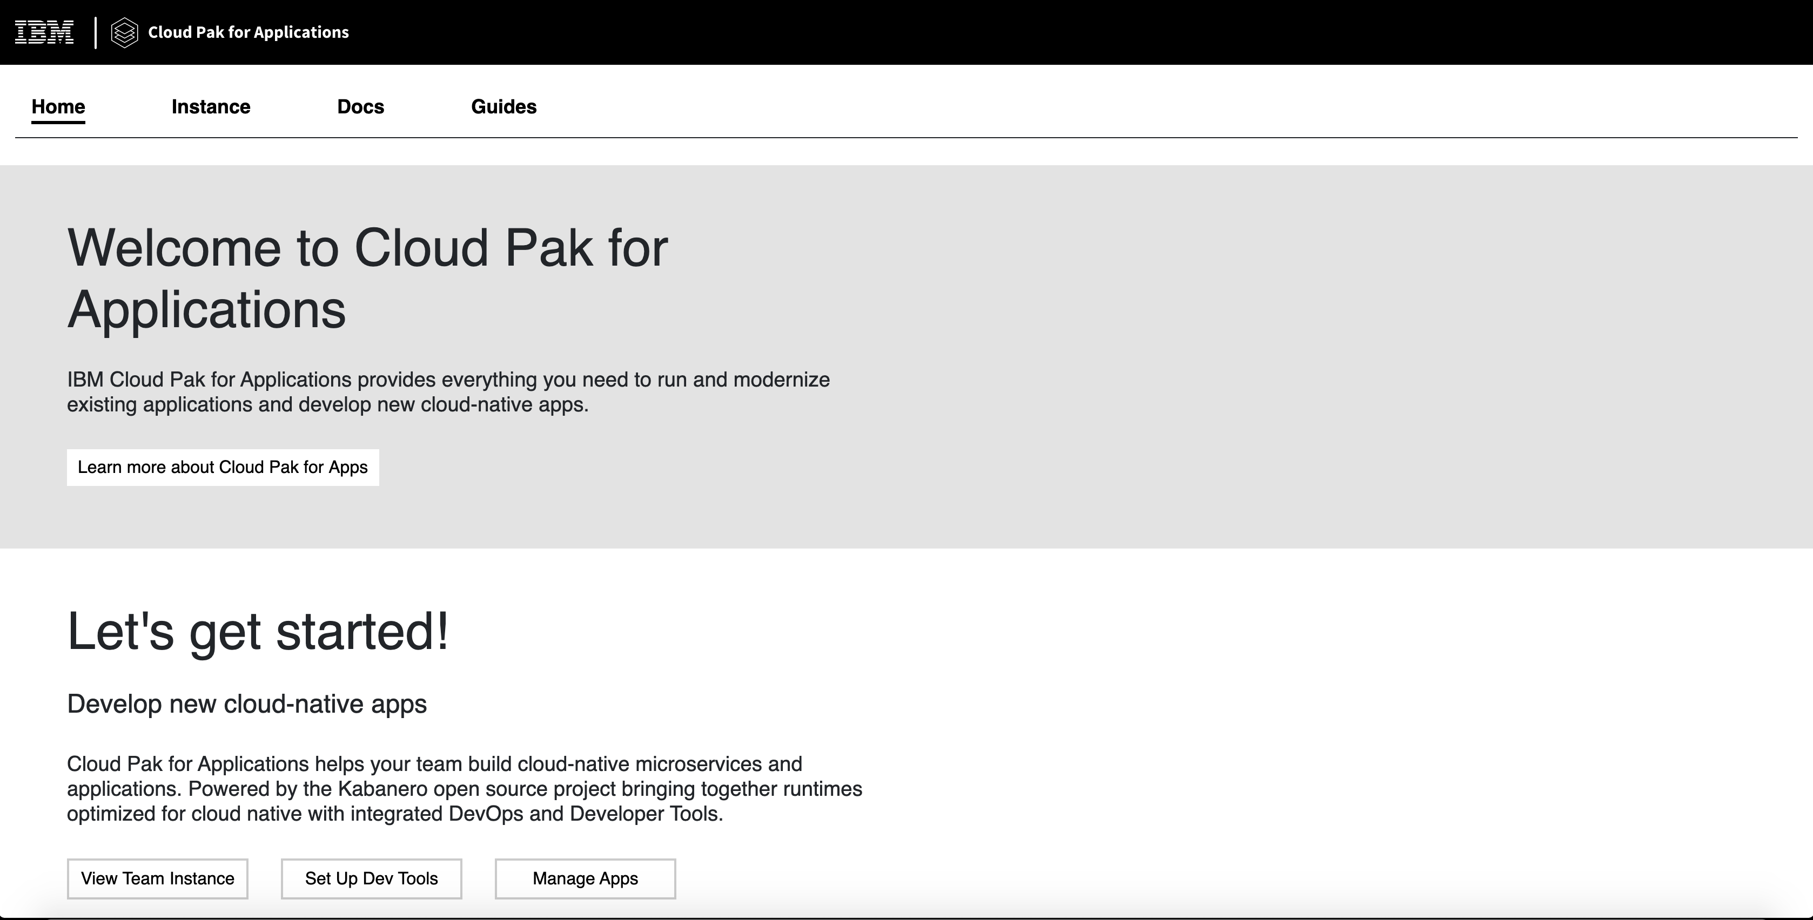1813x920 pixels.
Task: Open the Docs tab
Action: coord(360,107)
